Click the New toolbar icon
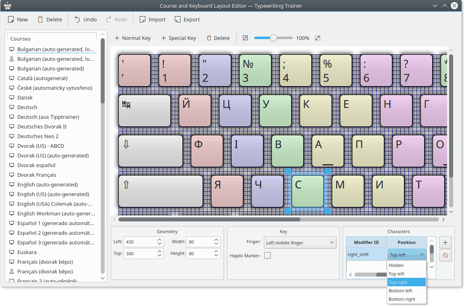The image size is (464, 306). (x=11, y=19)
